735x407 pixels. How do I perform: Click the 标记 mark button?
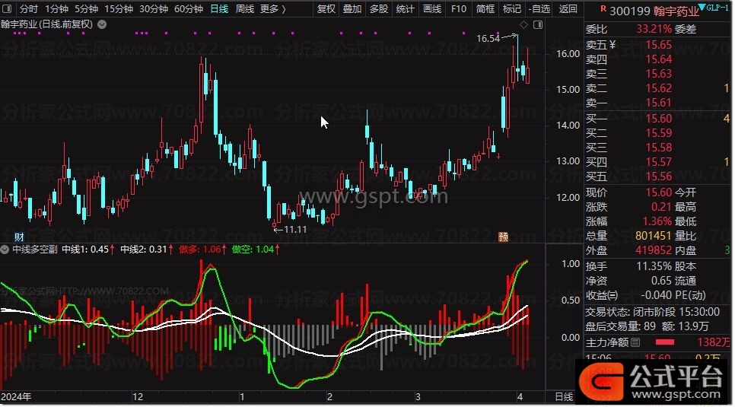point(512,8)
